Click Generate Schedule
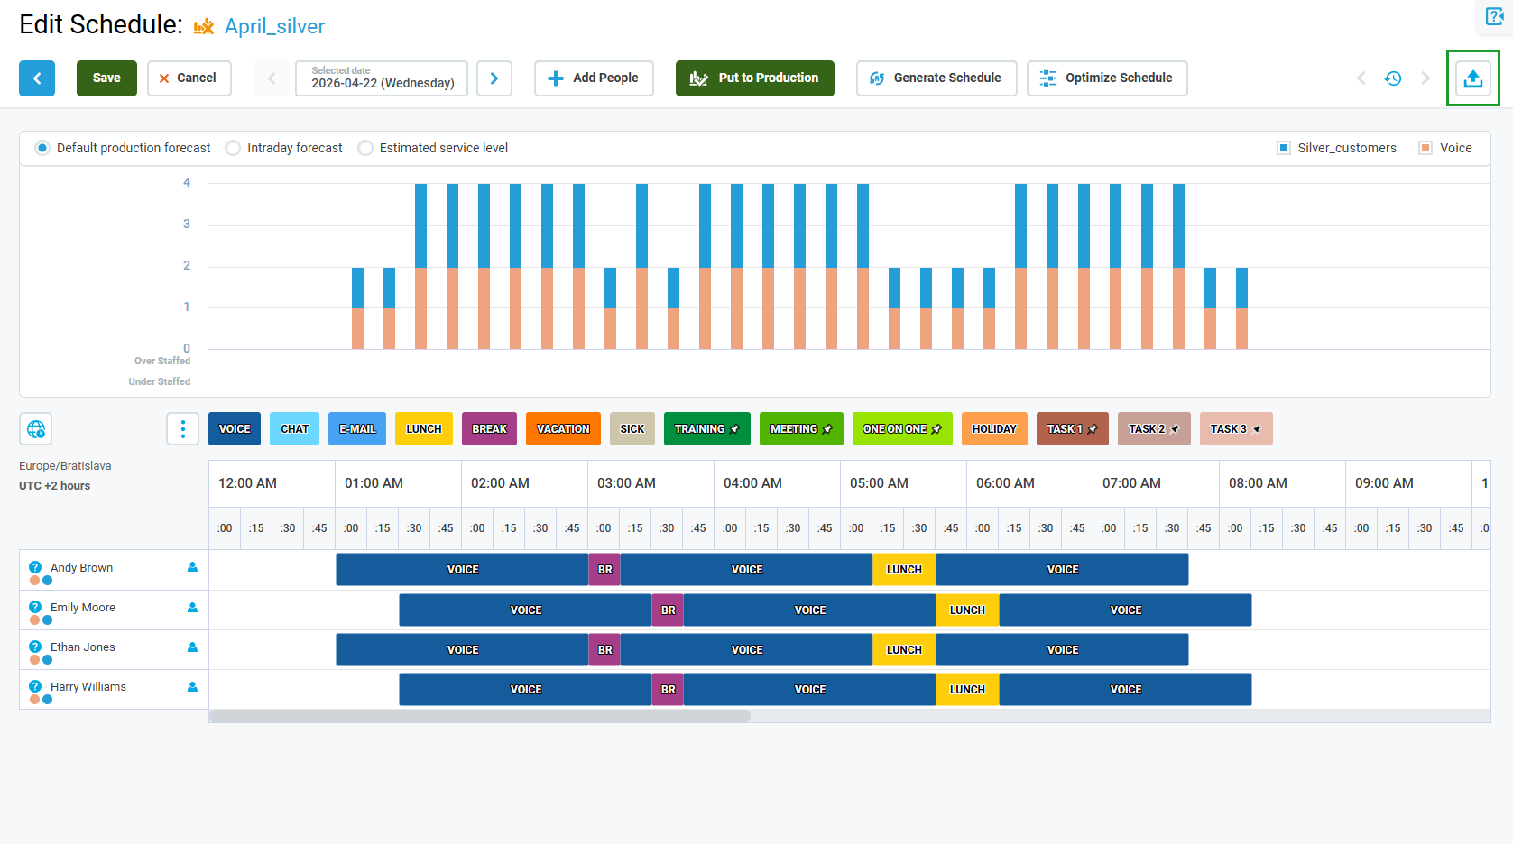The image size is (1513, 844). (936, 78)
